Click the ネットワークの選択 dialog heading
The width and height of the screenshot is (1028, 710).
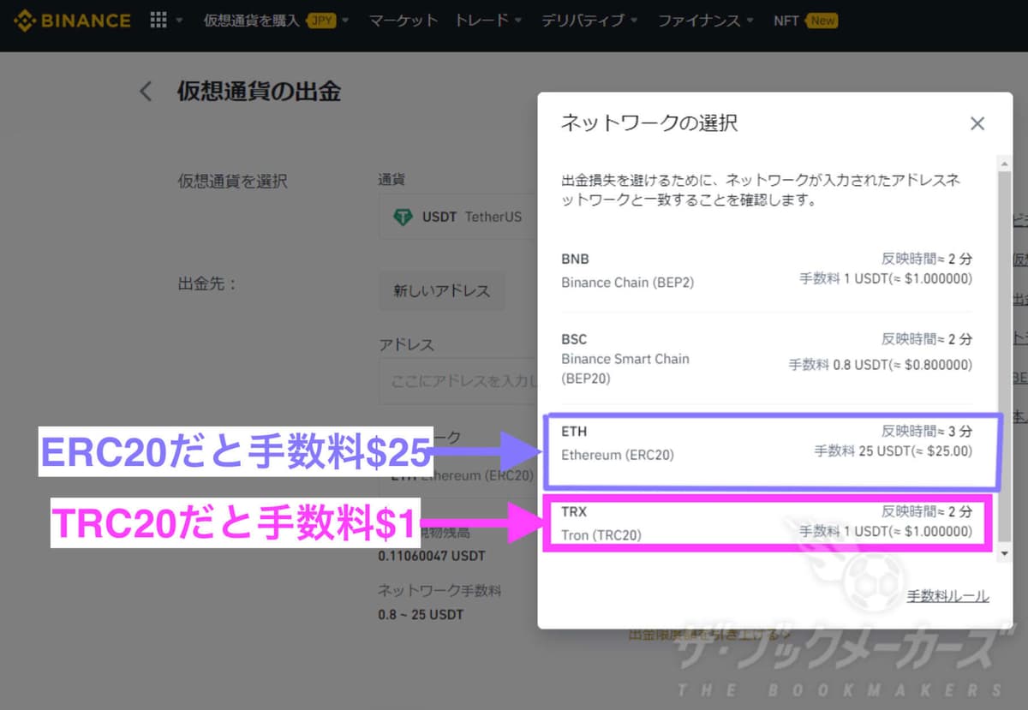(648, 123)
